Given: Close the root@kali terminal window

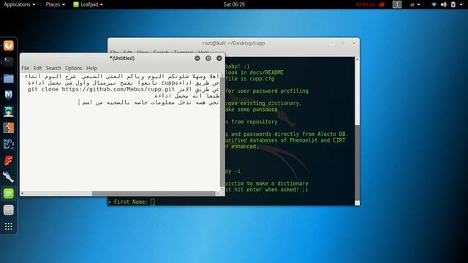Looking at the screenshot, I should pos(354,43).
